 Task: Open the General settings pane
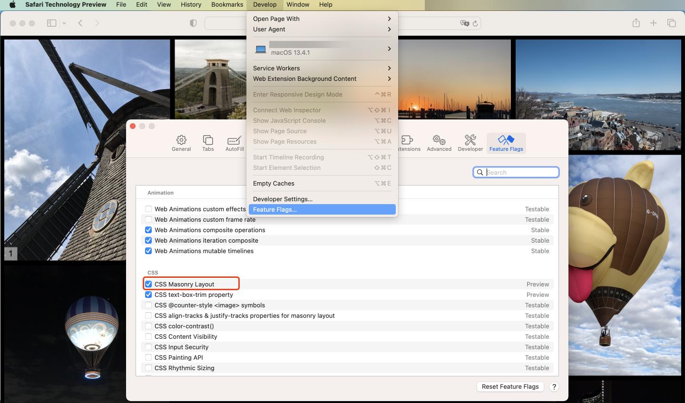[181, 143]
